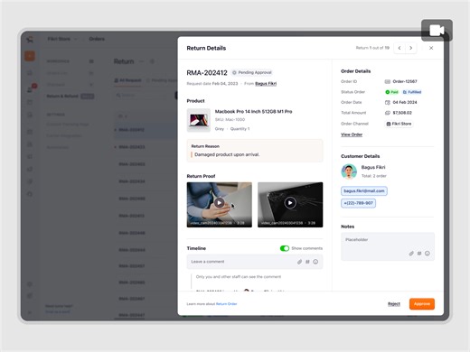Image resolution: width=470 pixels, height=352 pixels.
Task: Click the video camera icon at top right
Action: point(437,30)
